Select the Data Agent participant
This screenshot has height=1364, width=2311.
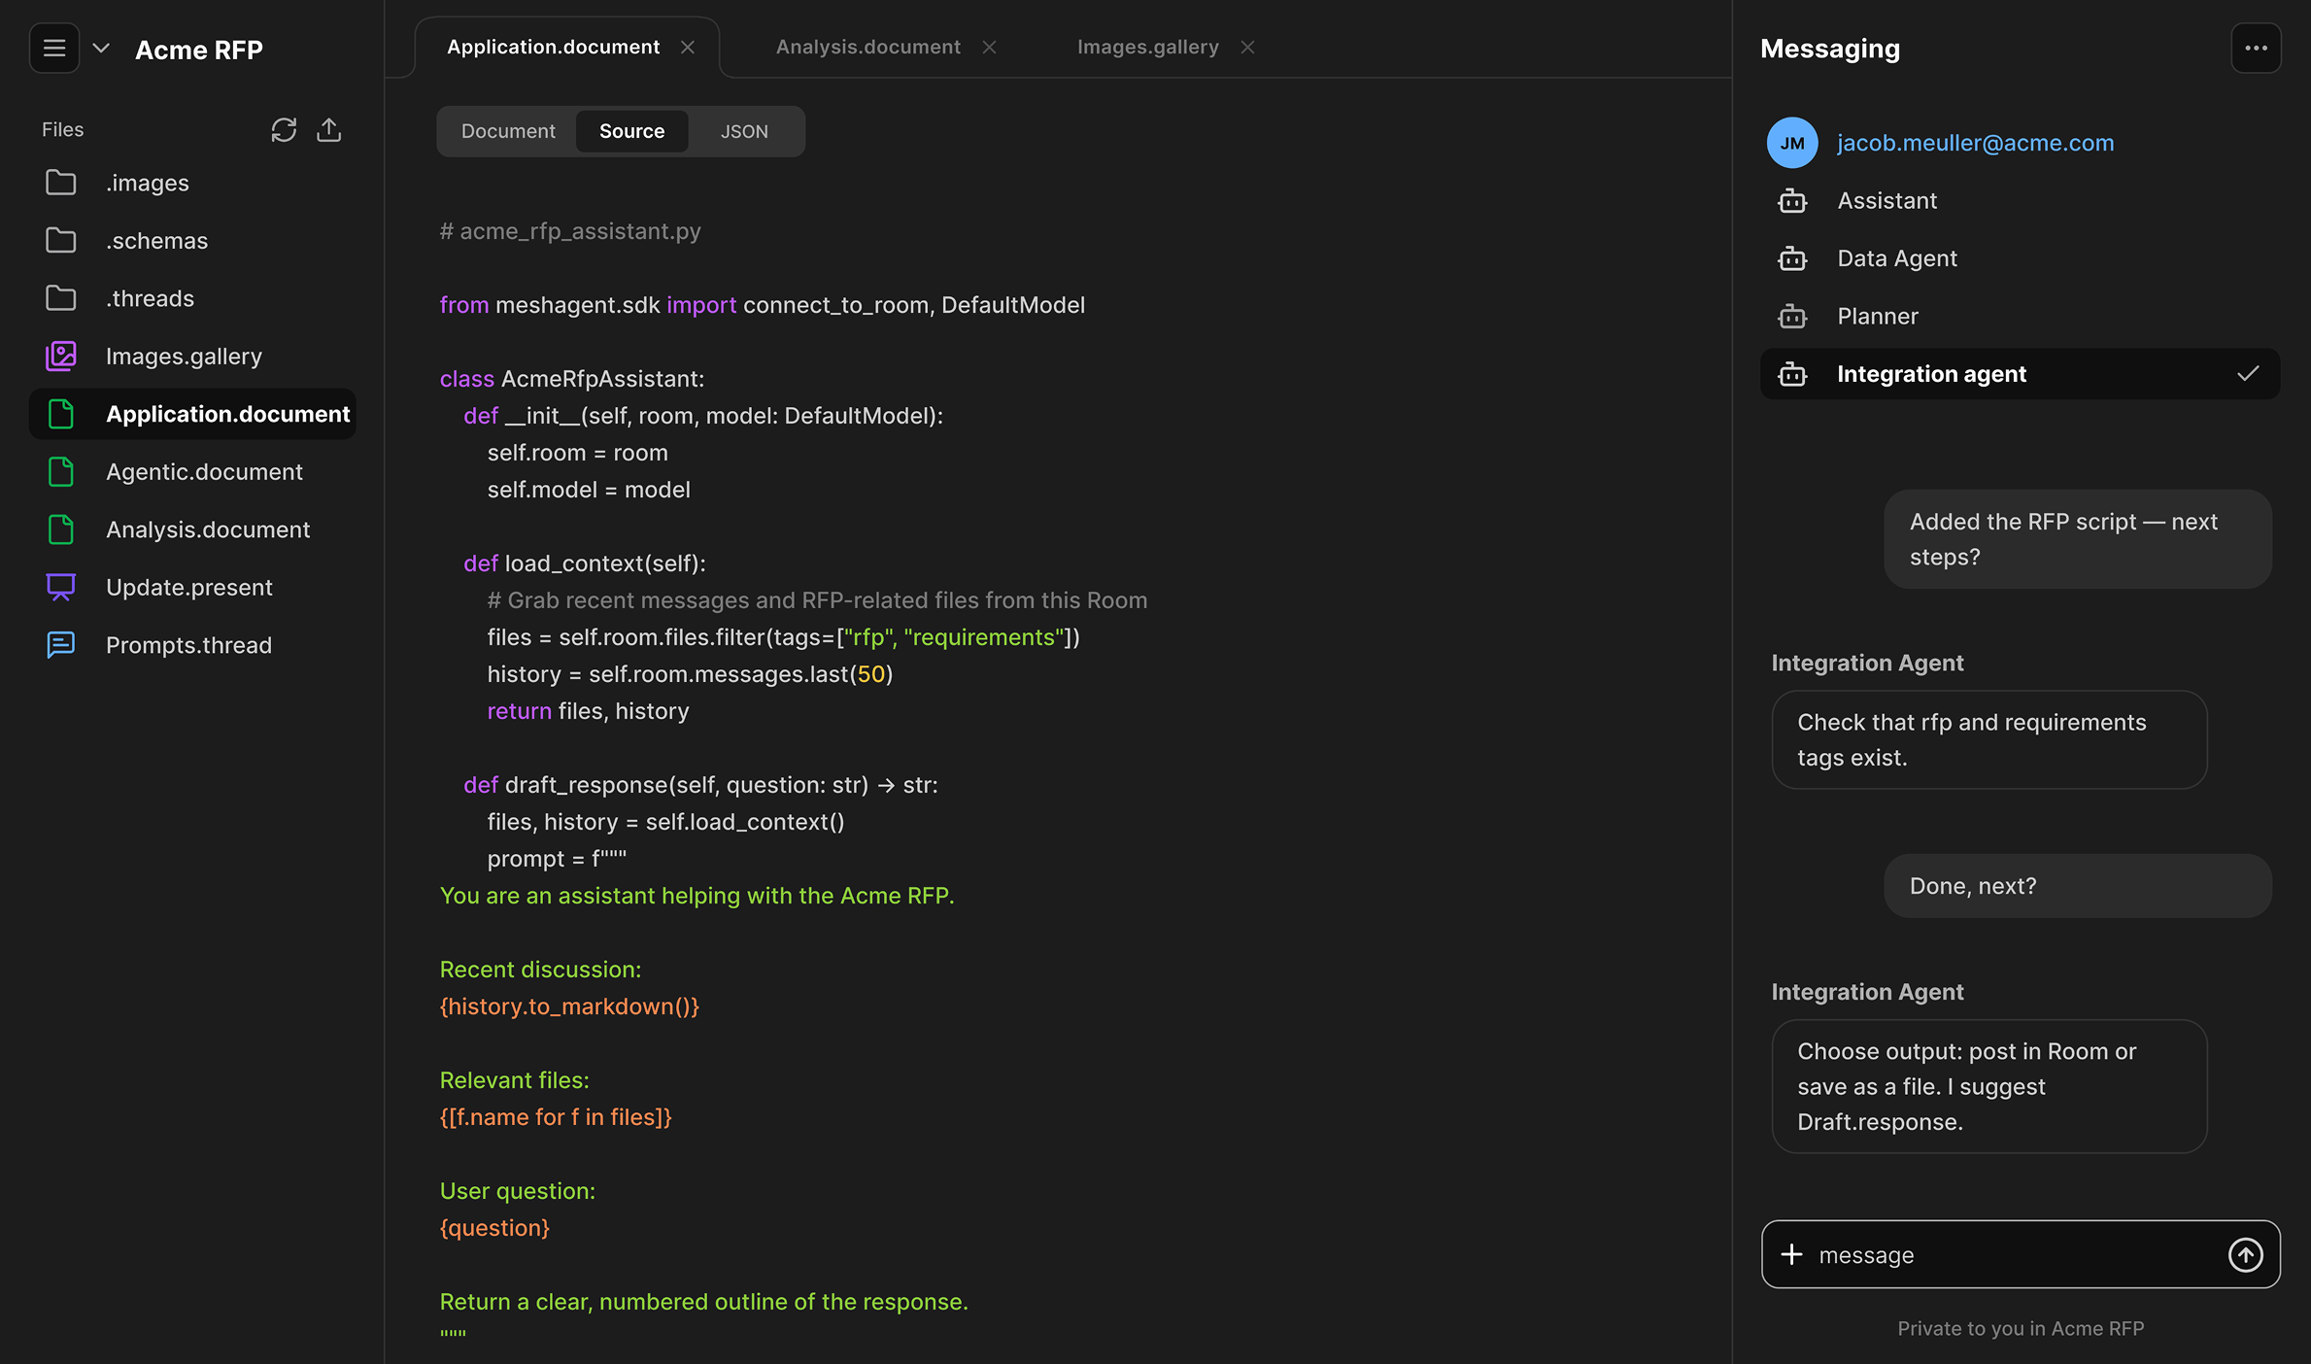(x=1896, y=258)
